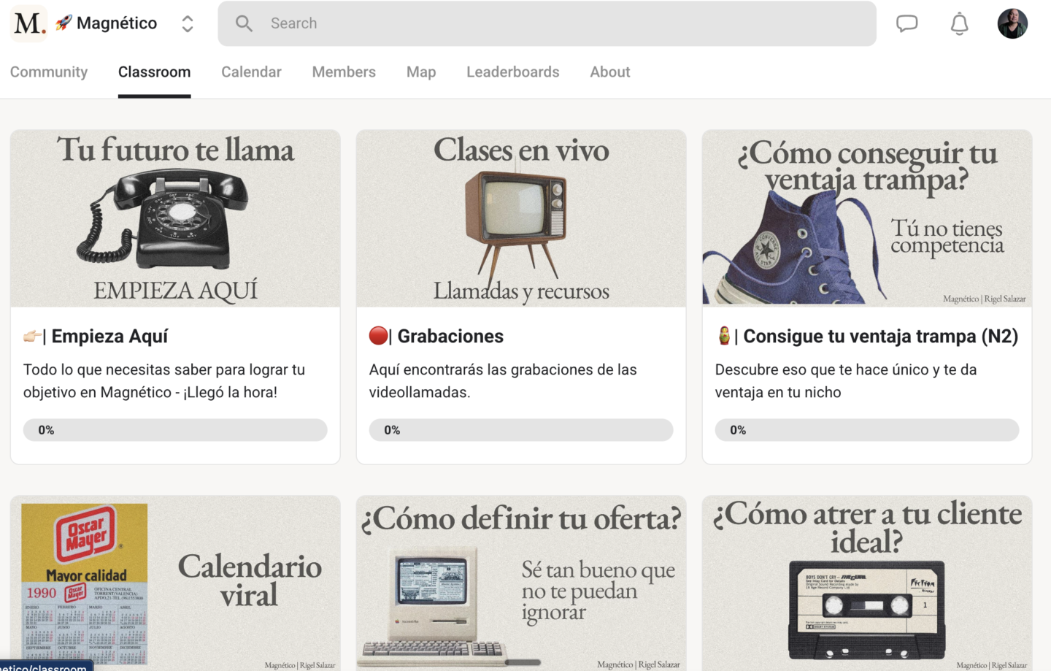Open the Calendar tab
1051x671 pixels.
click(x=251, y=72)
